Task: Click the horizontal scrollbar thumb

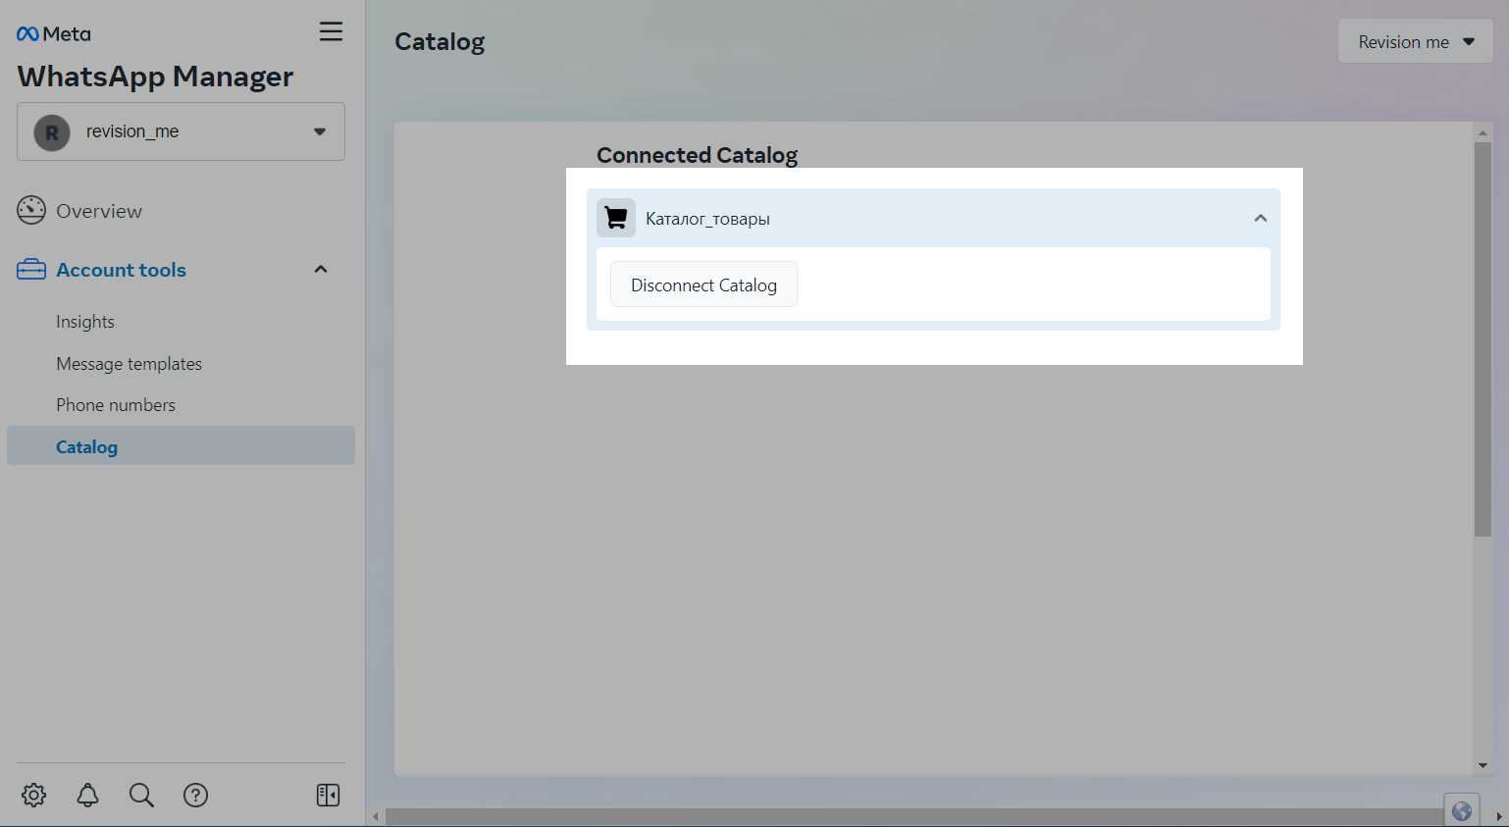Action: coord(914,816)
